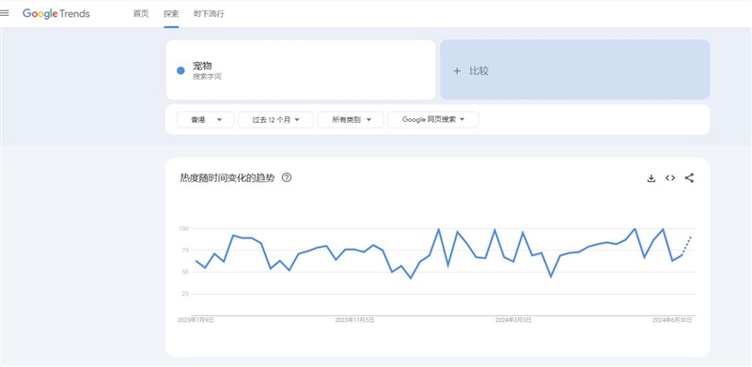Expand the 所有类别 category dropdown
752x367 pixels.
pyautogui.click(x=351, y=120)
